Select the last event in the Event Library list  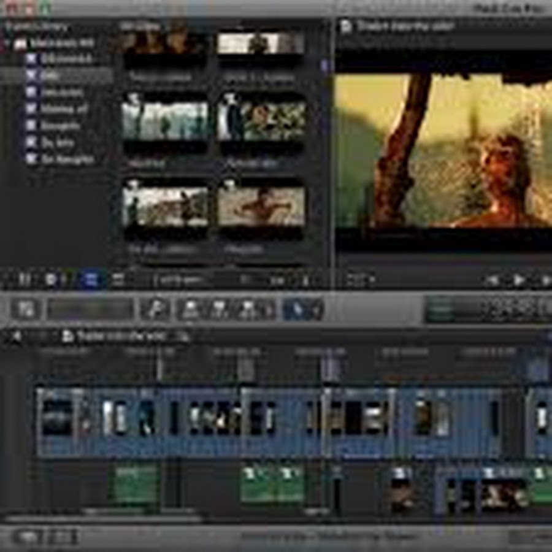tap(56, 159)
